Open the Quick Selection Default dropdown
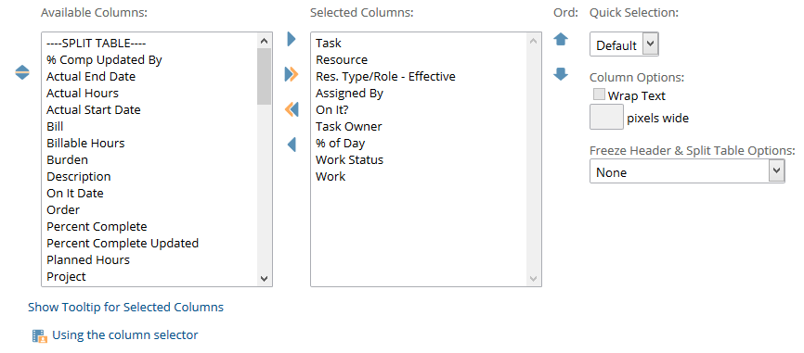This screenshot has height=353, width=804. click(624, 45)
